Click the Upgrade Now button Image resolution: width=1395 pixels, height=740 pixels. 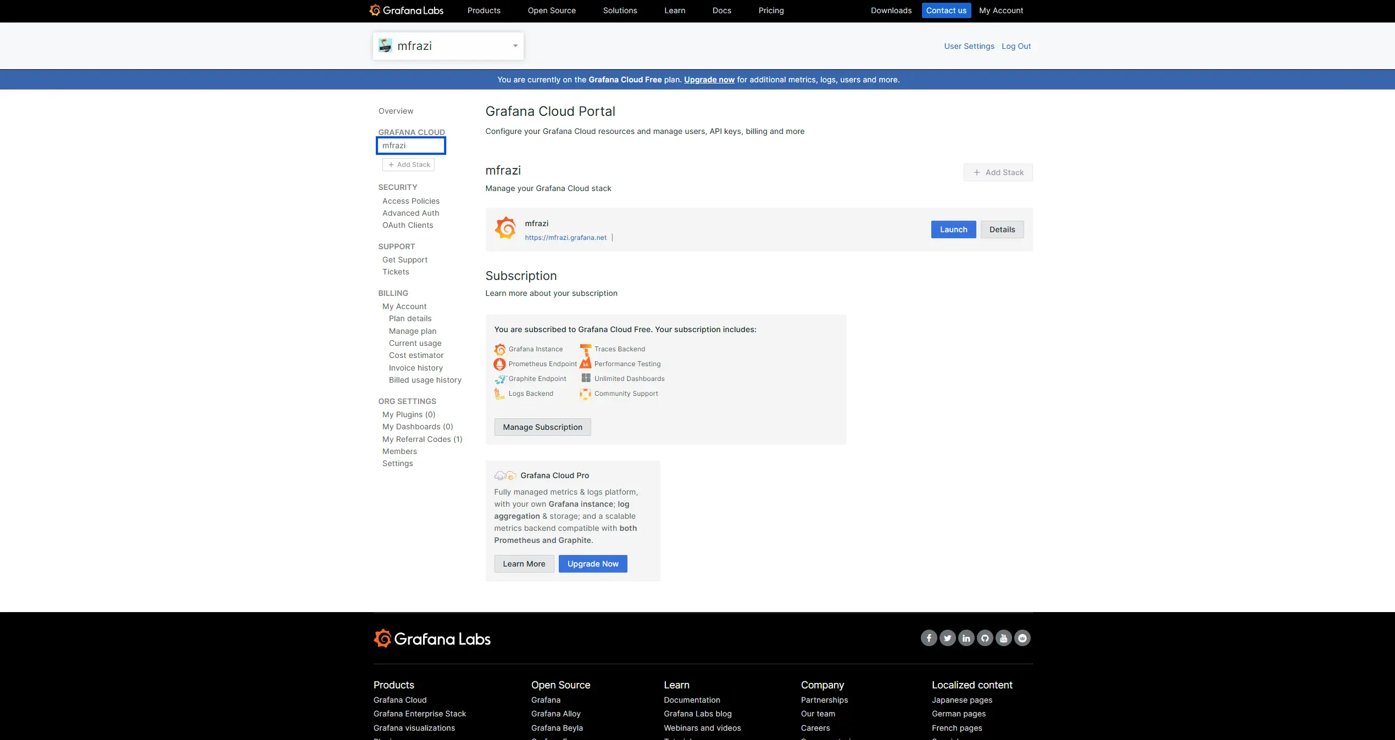pos(592,564)
